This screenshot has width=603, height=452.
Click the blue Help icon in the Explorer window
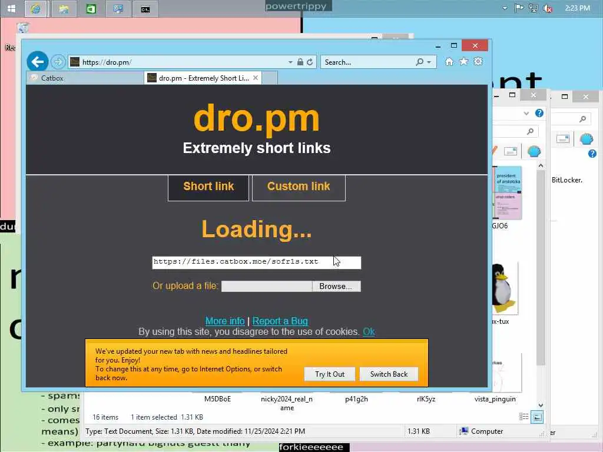point(539,113)
